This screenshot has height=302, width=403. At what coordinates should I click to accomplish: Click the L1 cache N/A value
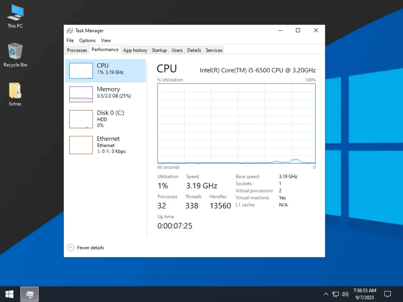click(x=283, y=205)
